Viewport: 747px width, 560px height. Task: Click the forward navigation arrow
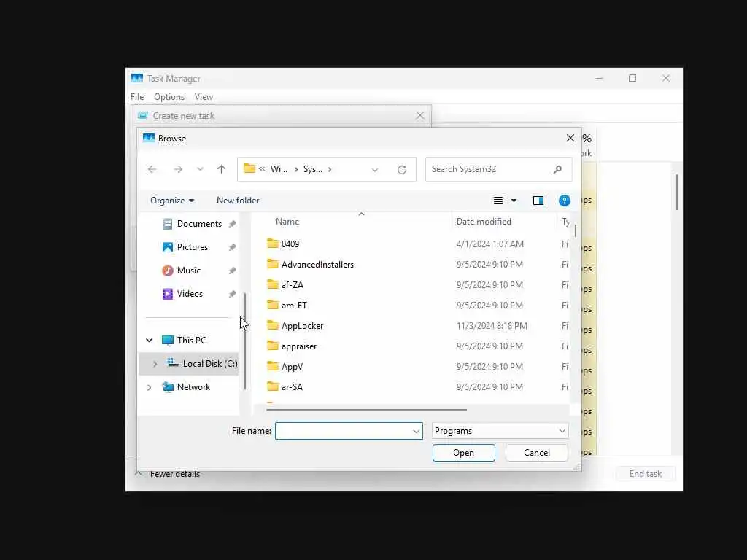[178, 169]
